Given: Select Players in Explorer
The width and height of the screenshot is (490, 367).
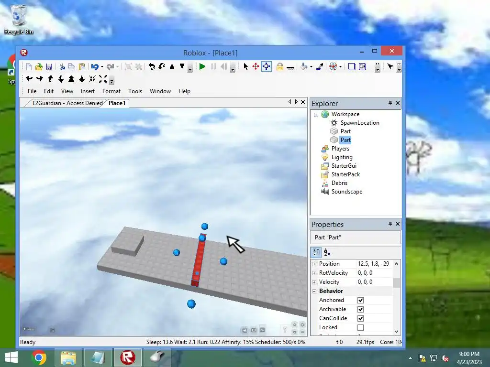Looking at the screenshot, I should pos(340,149).
